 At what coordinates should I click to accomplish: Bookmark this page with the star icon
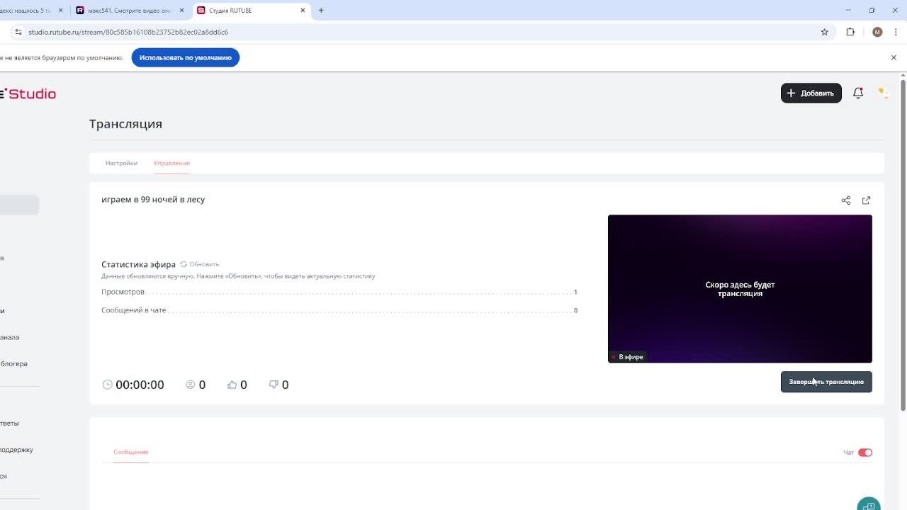pos(825,32)
